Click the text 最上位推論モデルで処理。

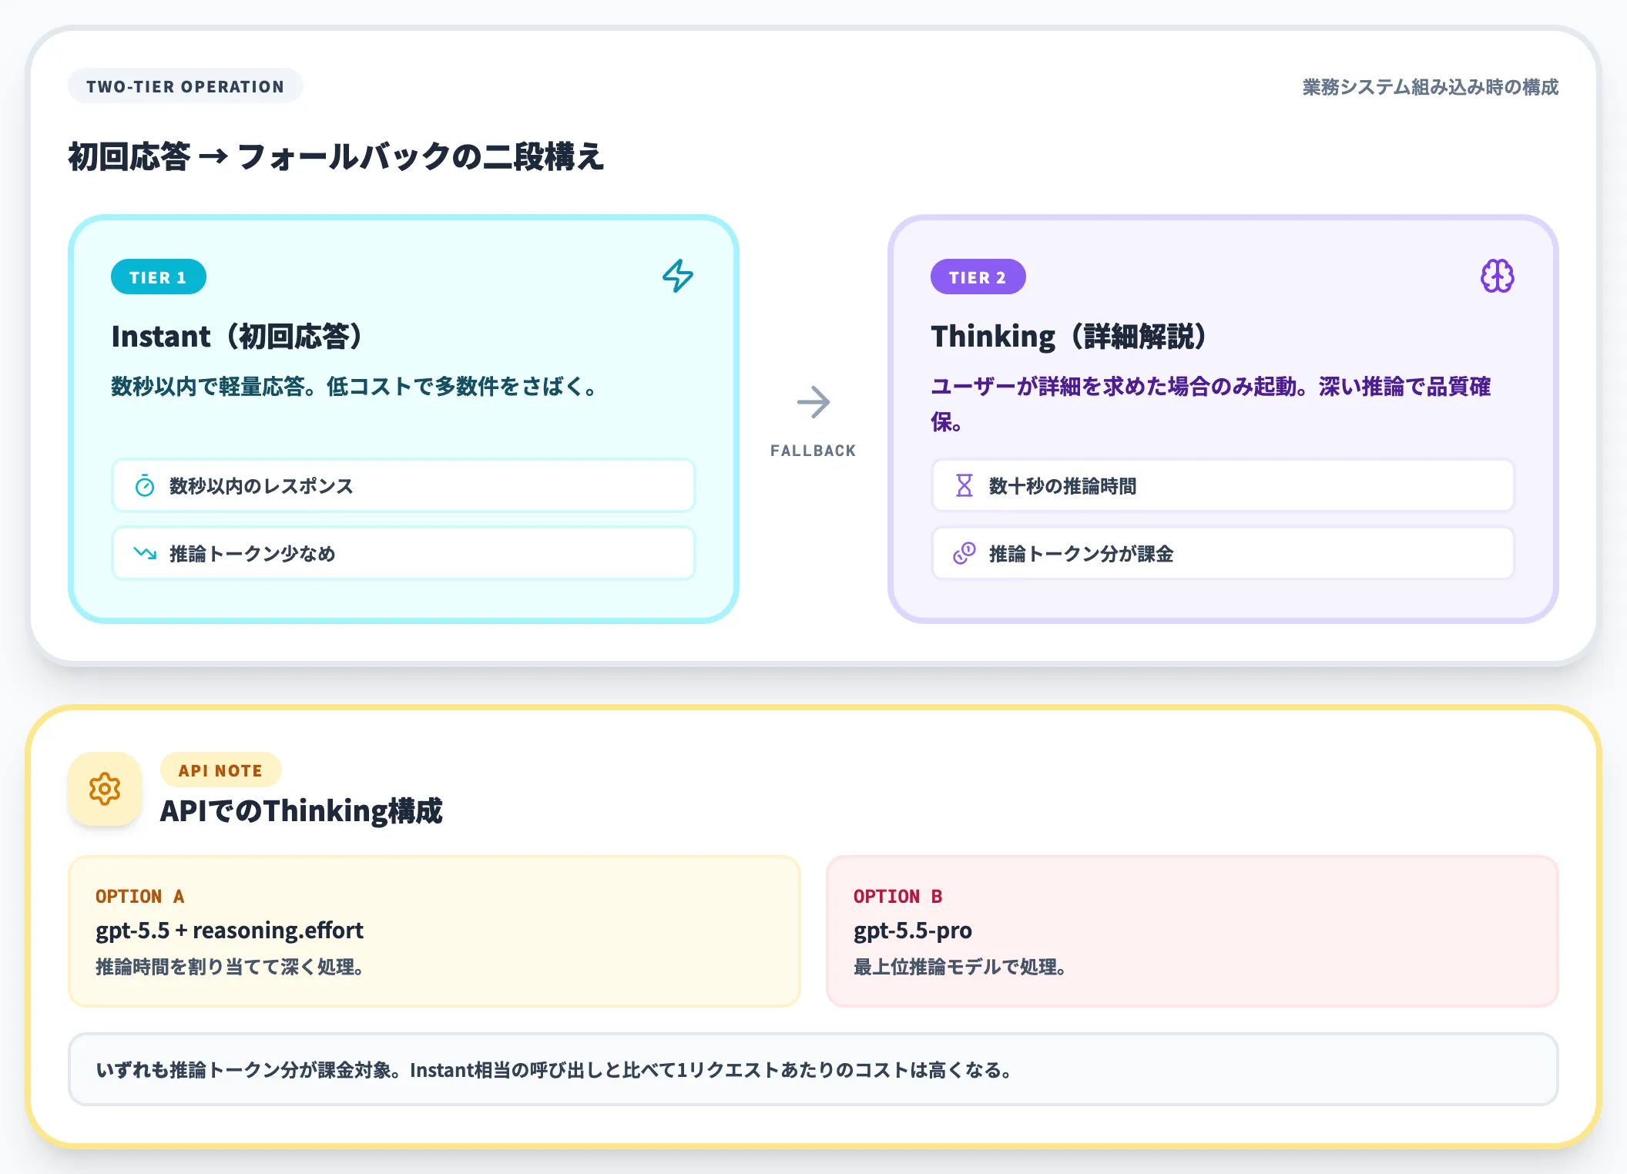click(x=960, y=967)
